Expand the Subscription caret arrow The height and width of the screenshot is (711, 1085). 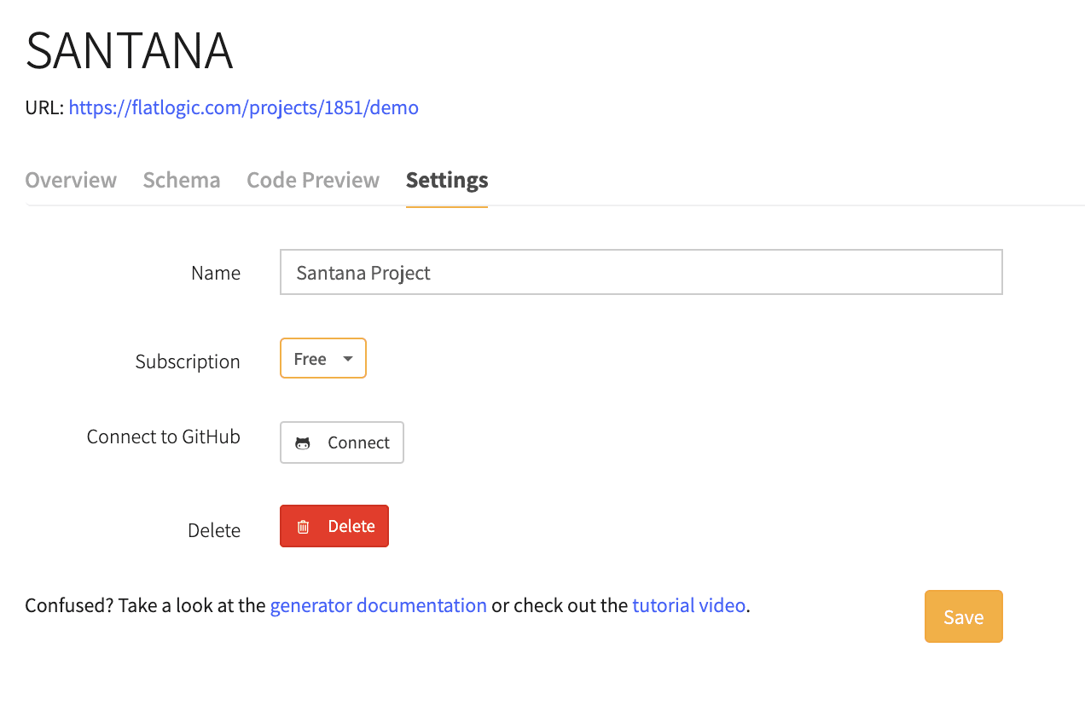coord(348,359)
